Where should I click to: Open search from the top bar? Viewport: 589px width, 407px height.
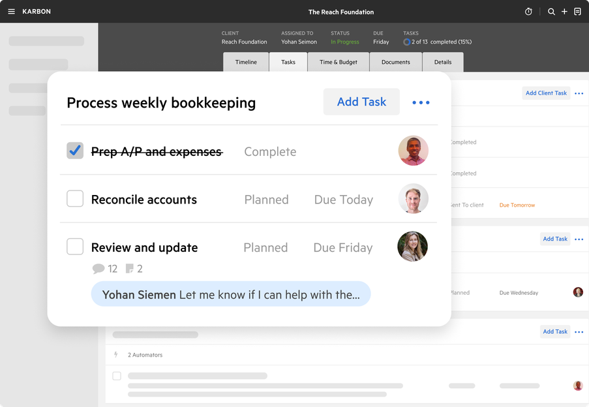tap(551, 12)
